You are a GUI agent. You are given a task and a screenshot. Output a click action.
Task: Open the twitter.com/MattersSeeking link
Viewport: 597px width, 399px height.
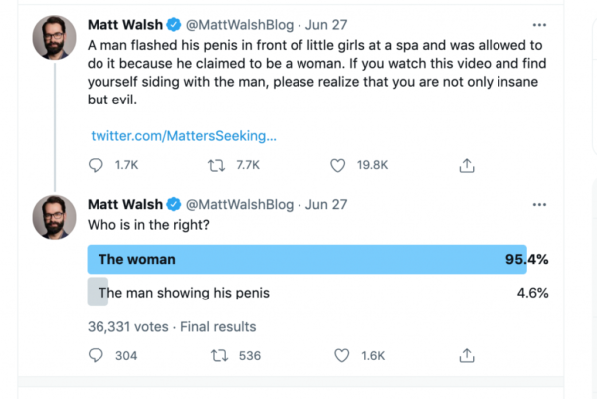[183, 136]
